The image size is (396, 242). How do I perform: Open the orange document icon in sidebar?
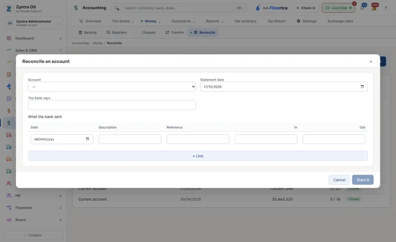[9, 74]
